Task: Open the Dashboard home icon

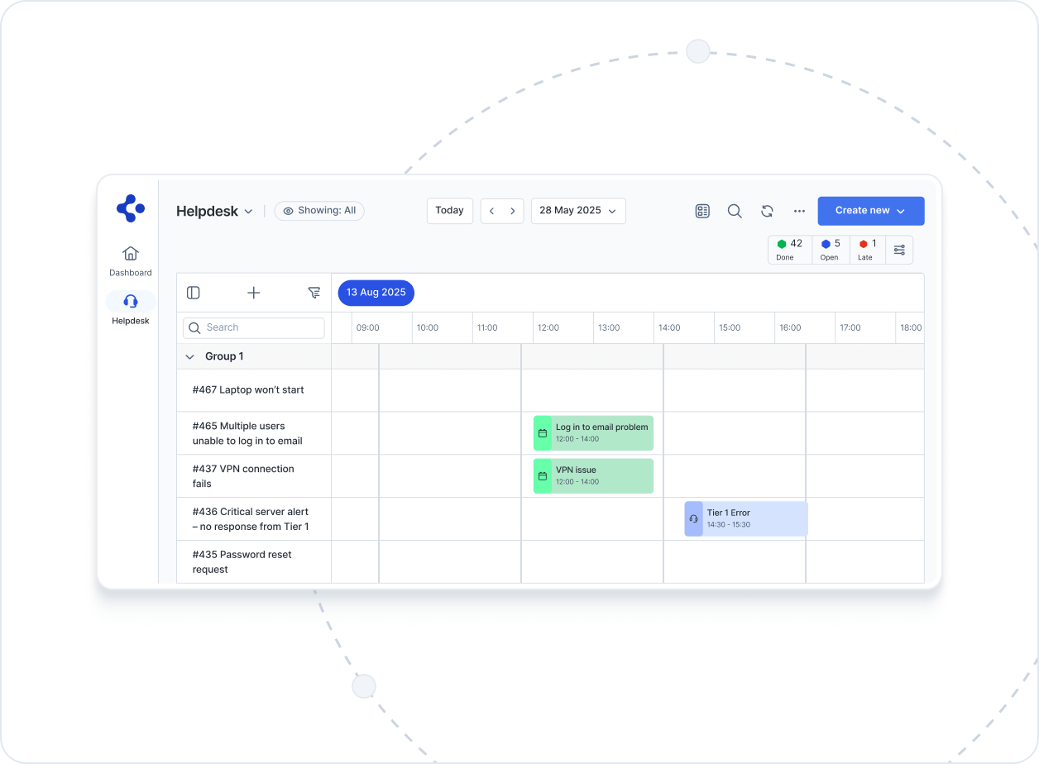Action: point(130,254)
